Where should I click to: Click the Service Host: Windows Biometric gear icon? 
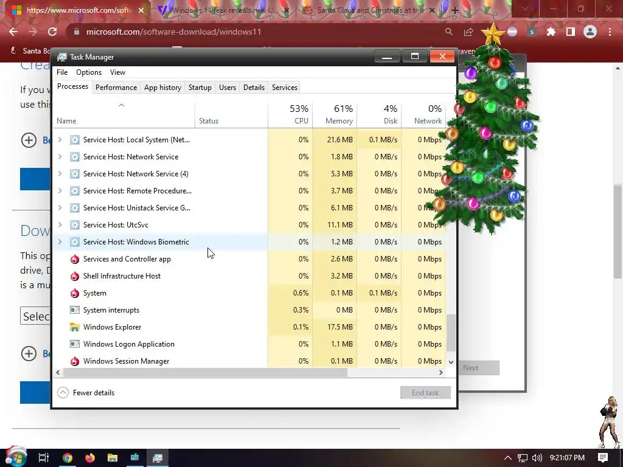(75, 242)
